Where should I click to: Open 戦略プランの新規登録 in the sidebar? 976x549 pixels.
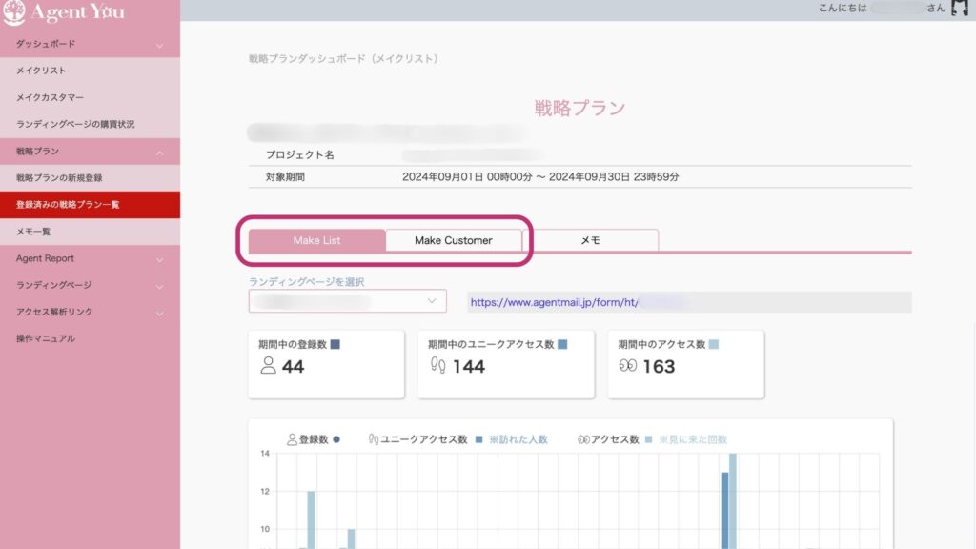59,178
